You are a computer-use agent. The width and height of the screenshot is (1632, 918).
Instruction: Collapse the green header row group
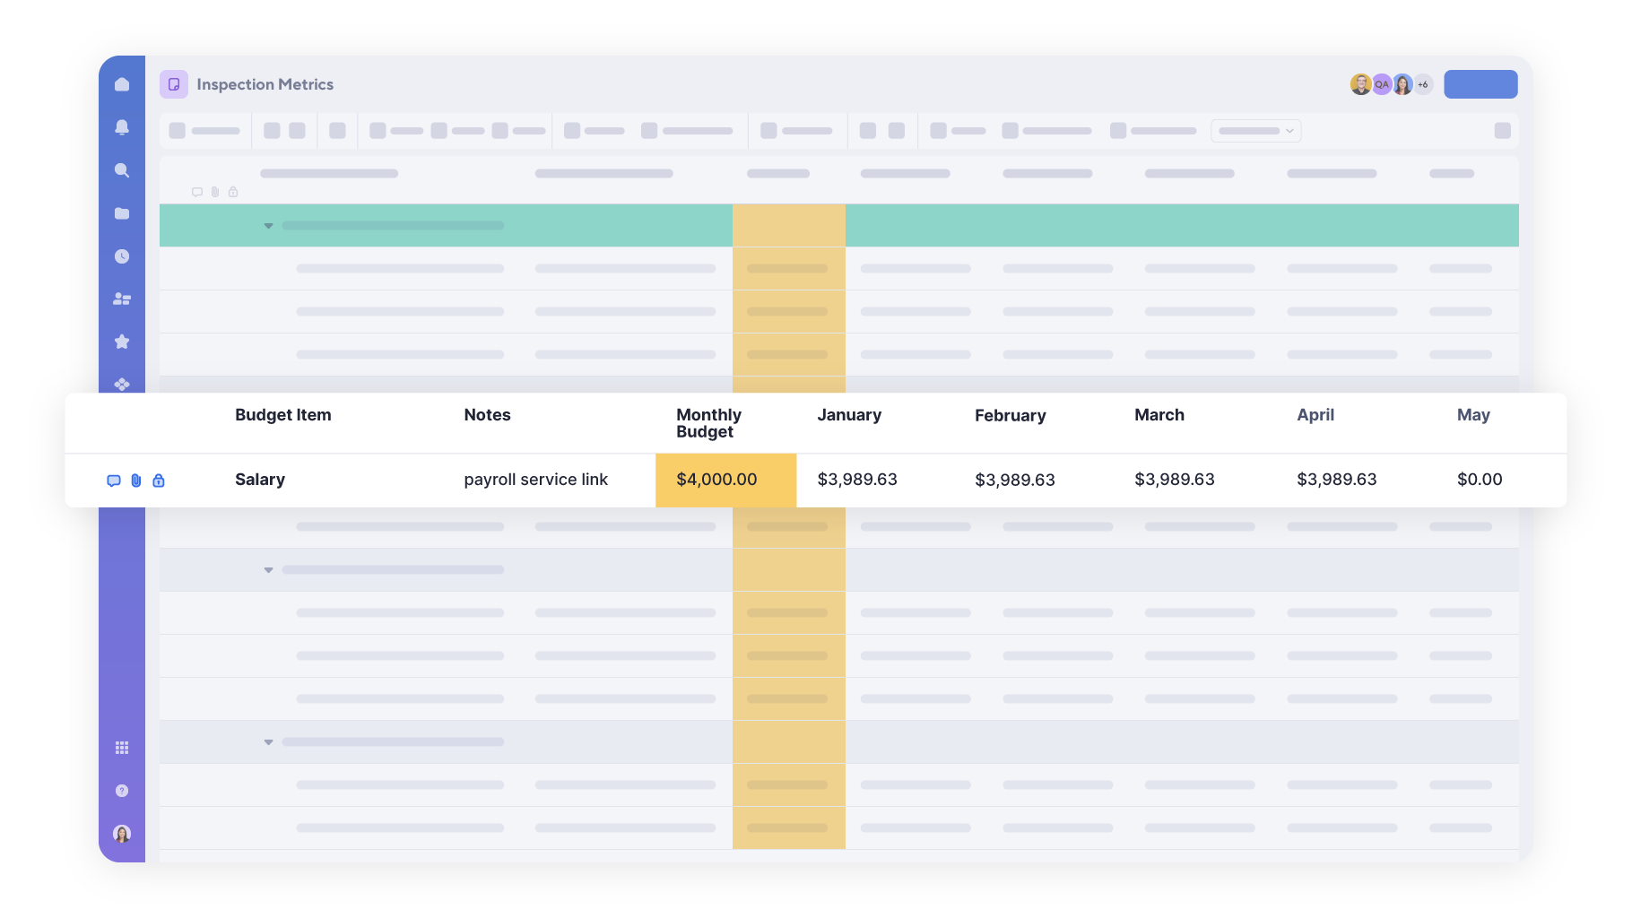point(268,226)
